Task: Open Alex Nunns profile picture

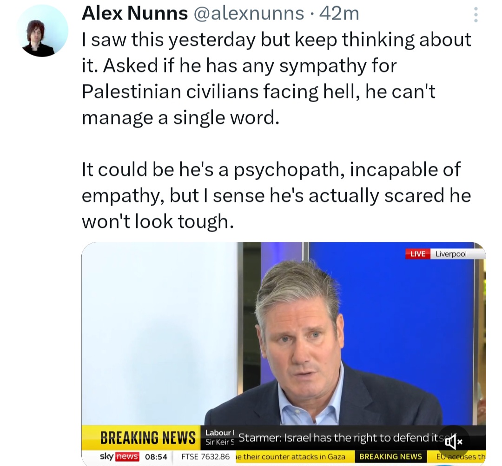Action: tap(42, 31)
